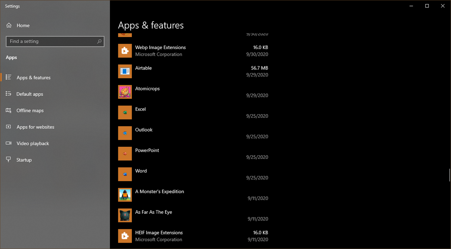Click As Far As The Eye date 9/11/2020

coord(258,219)
